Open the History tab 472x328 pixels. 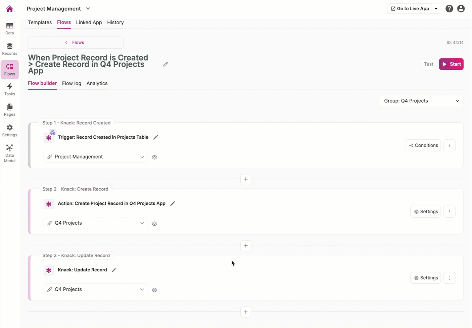(x=115, y=22)
